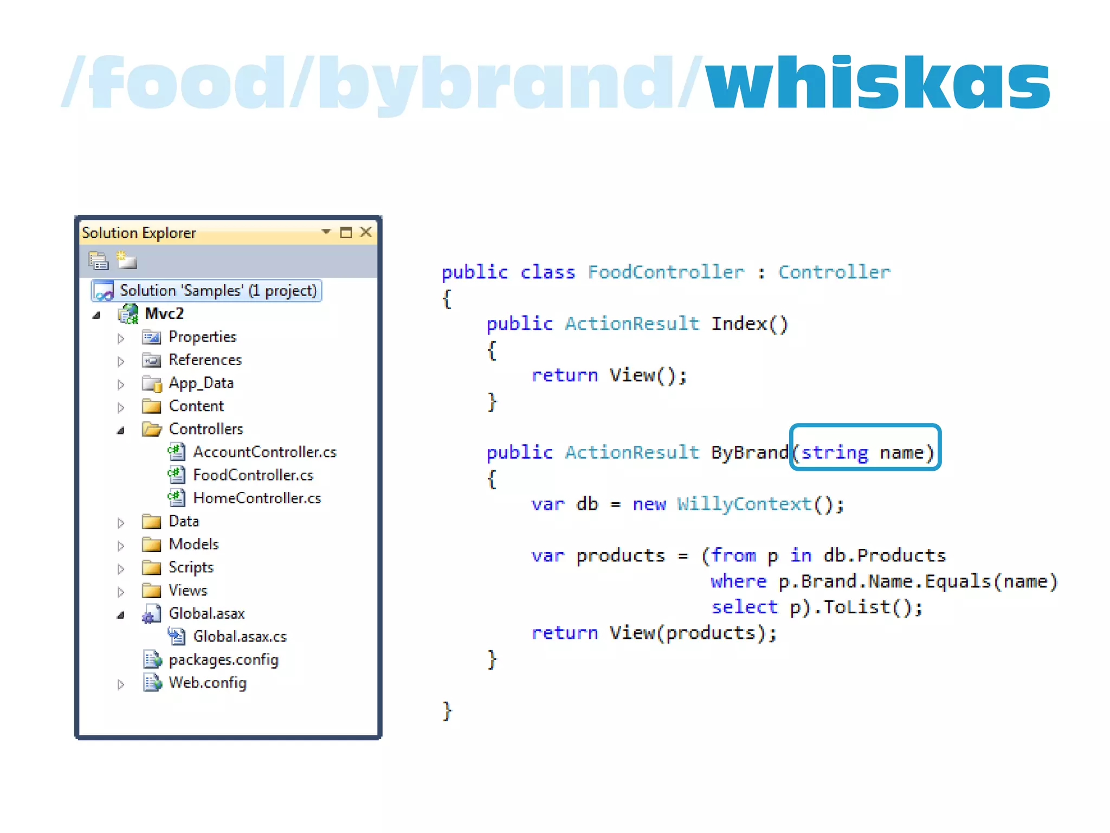Expand the Views folder

click(x=121, y=592)
